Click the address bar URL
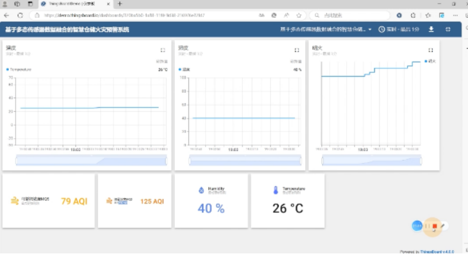This screenshot has height=254, width=468. pyautogui.click(x=124, y=15)
